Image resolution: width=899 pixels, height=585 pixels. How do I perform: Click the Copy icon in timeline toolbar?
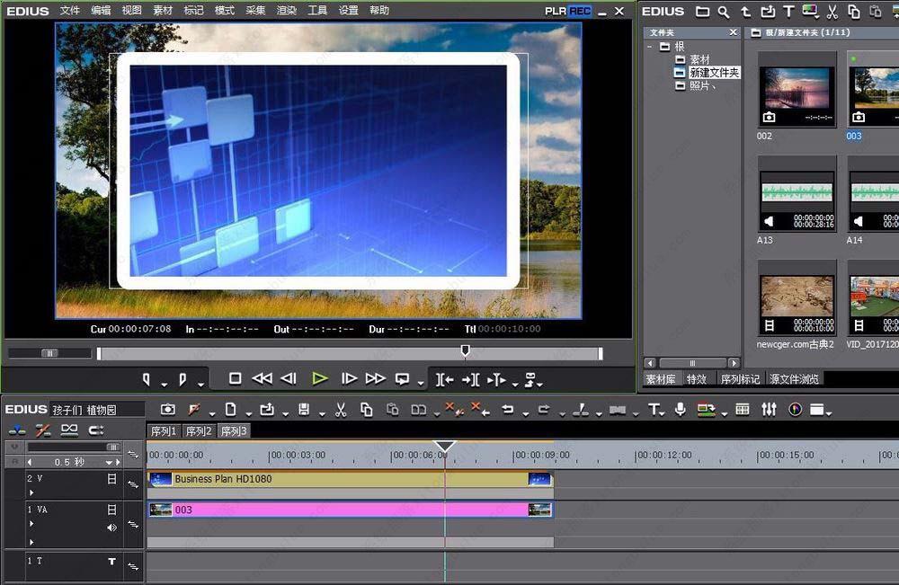point(367,409)
